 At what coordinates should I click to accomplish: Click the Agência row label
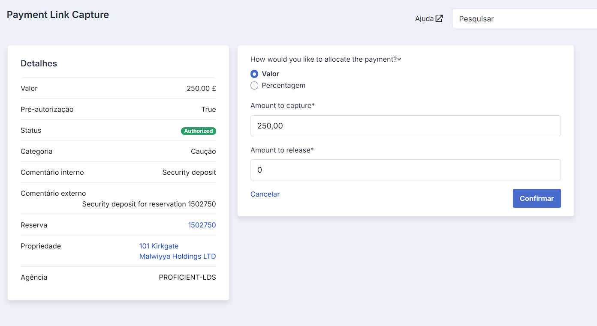click(34, 277)
